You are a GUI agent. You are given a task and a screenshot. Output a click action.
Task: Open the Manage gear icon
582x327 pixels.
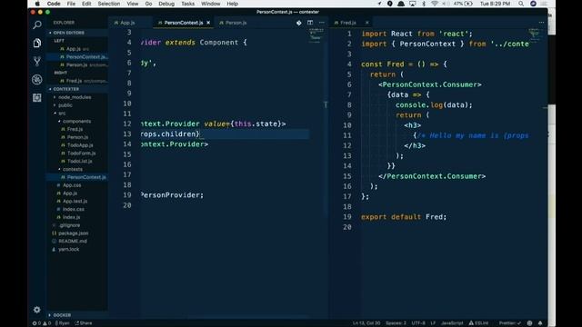pyautogui.click(x=36, y=310)
